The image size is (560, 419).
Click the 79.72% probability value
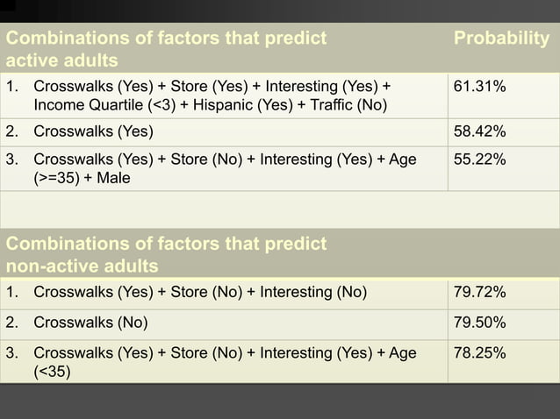[x=479, y=292]
